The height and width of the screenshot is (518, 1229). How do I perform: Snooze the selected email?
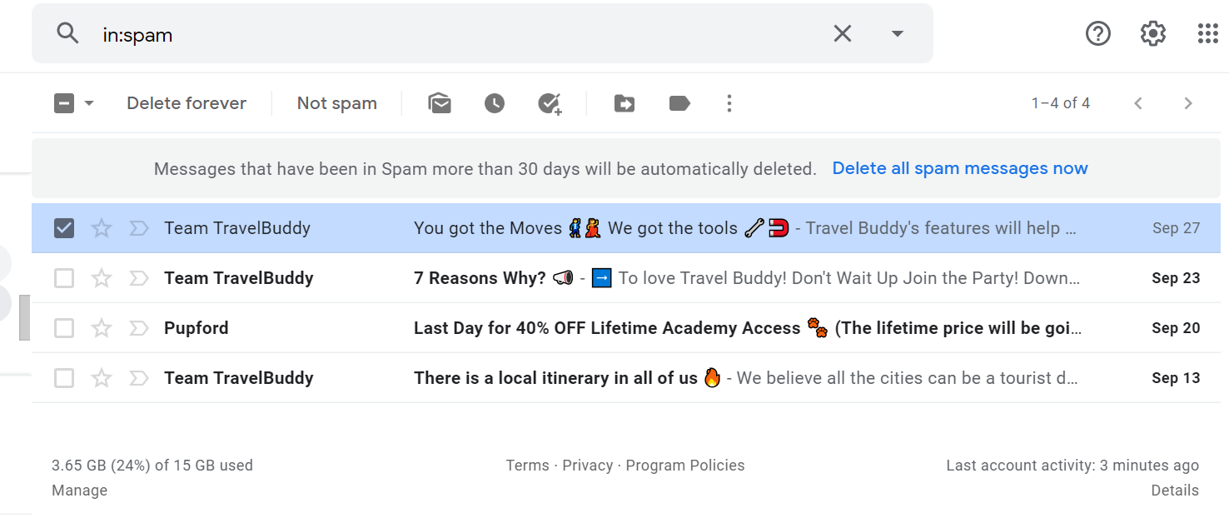click(495, 102)
